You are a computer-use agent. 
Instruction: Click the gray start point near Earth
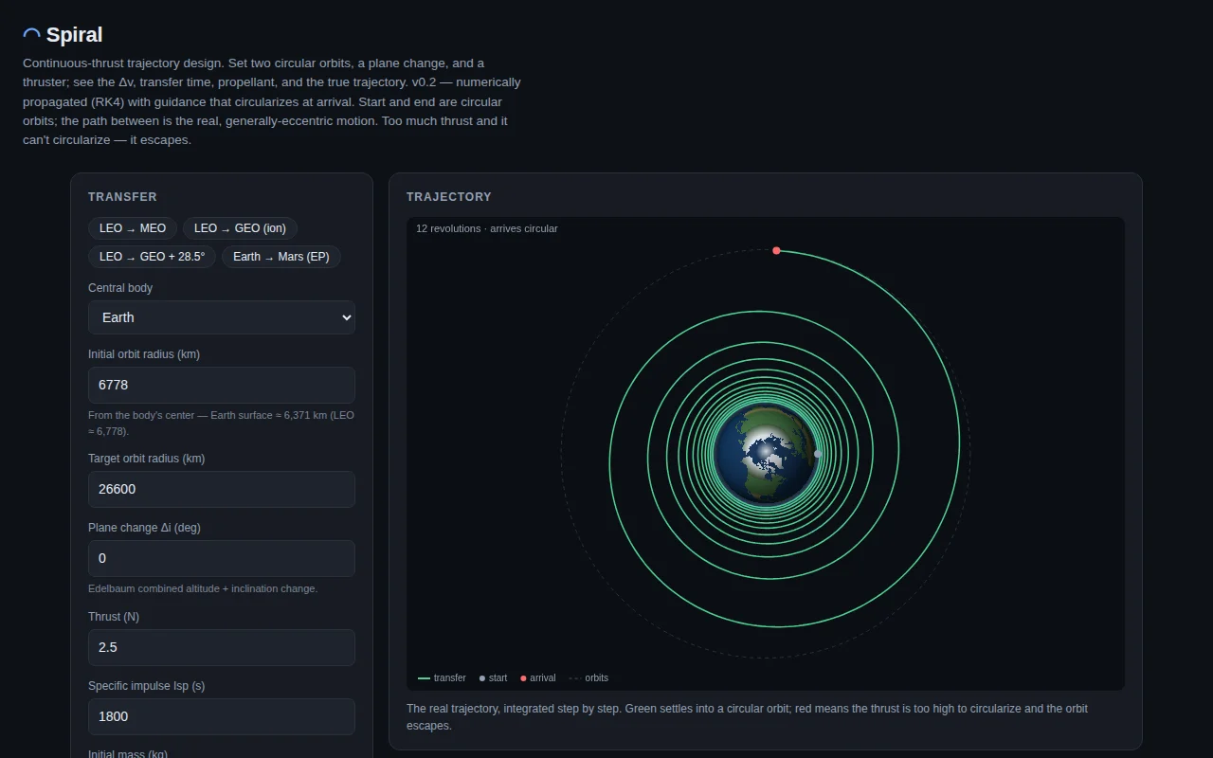pyautogui.click(x=818, y=454)
